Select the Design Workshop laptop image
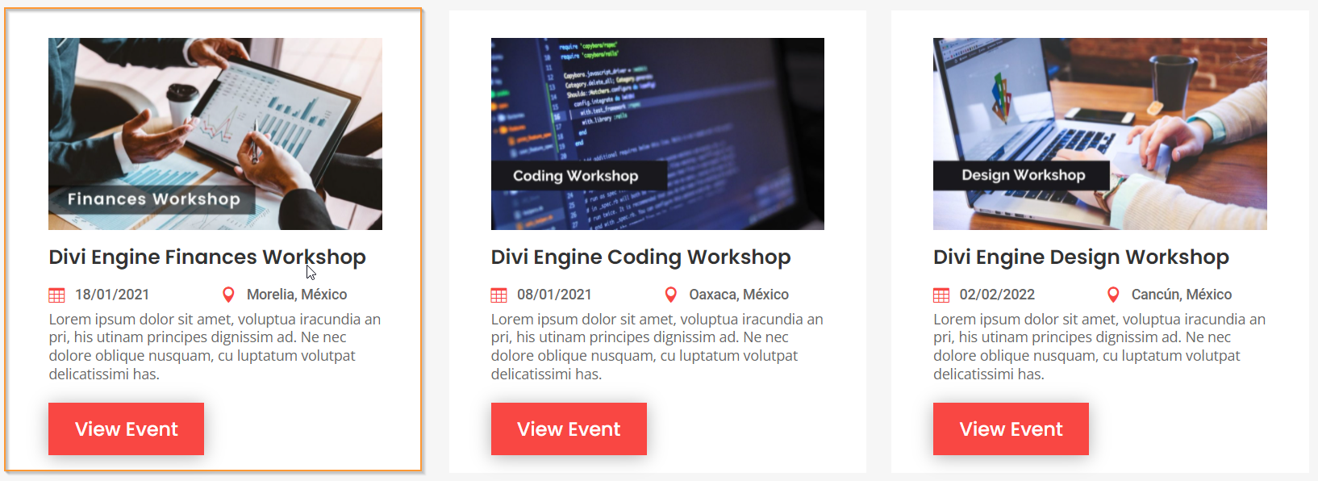The image size is (1318, 481). coord(1099,105)
